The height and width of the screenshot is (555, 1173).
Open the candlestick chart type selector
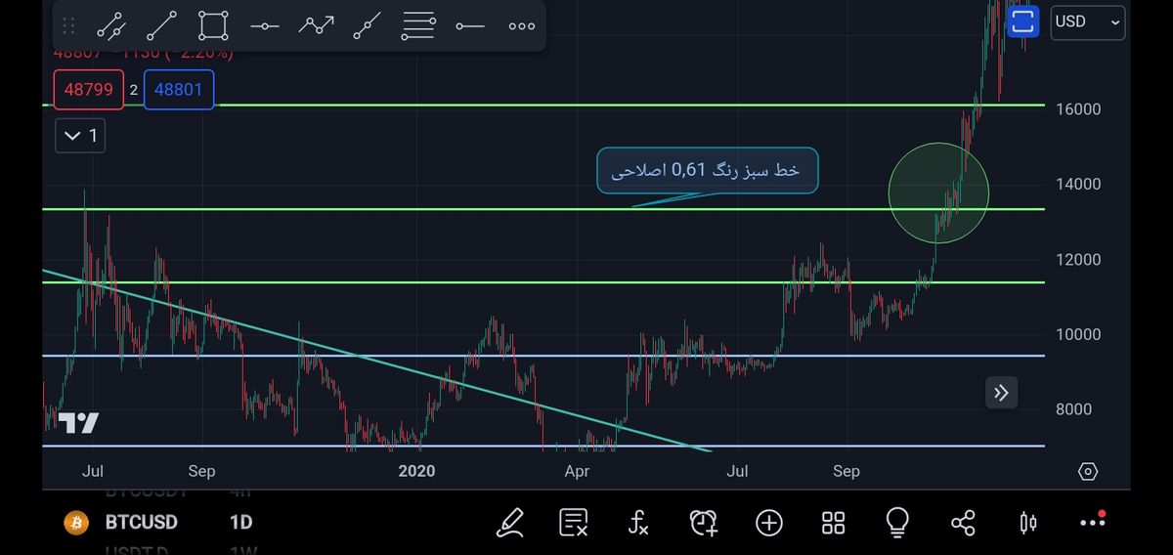click(x=1027, y=523)
